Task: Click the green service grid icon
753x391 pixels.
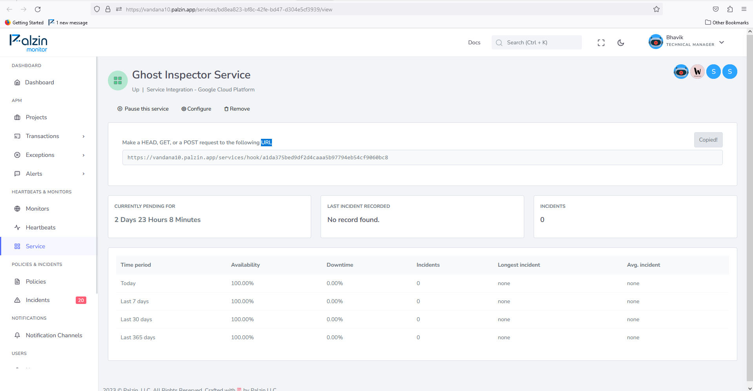Action: (x=118, y=80)
